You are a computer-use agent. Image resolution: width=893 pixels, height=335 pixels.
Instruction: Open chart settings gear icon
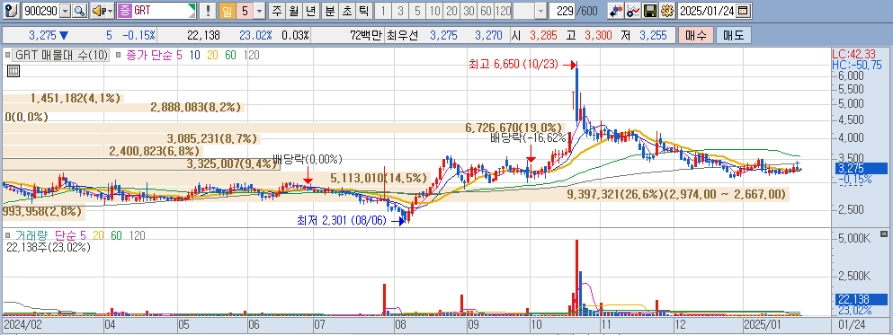667,10
